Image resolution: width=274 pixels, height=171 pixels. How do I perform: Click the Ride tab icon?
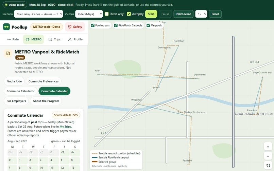coord(9,39)
